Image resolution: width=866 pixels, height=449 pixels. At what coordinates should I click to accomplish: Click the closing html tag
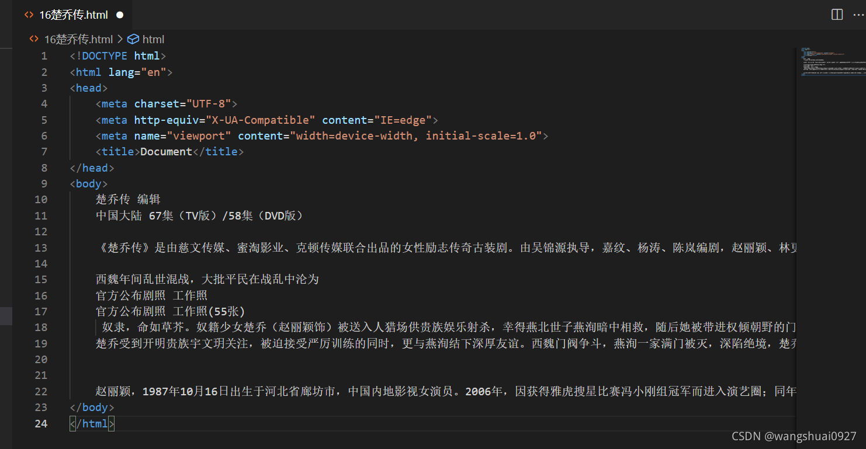(92, 423)
